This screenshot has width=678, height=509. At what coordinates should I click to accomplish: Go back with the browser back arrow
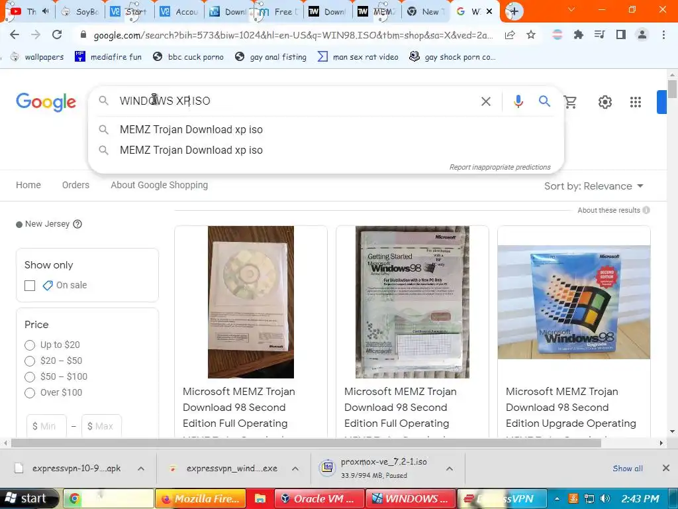(x=15, y=35)
